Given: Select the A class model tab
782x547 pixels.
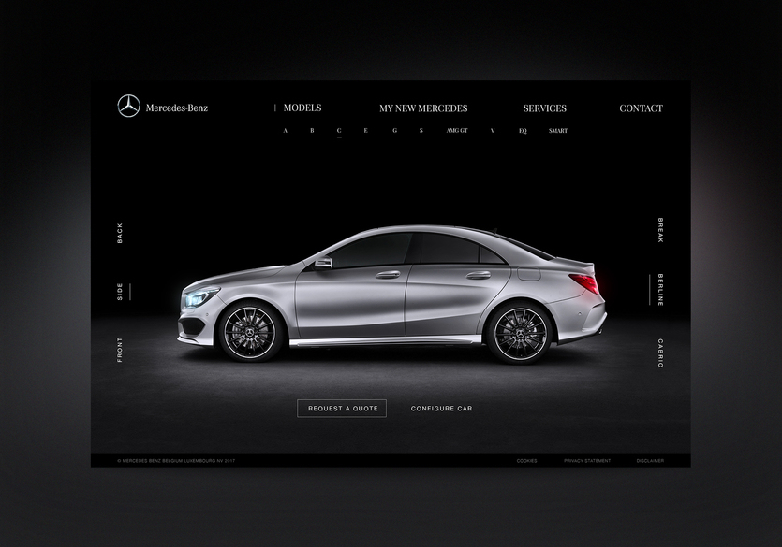Looking at the screenshot, I should pyautogui.click(x=286, y=130).
